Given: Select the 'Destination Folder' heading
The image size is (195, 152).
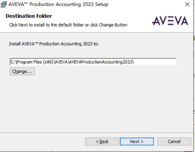Looking at the screenshot, I should 29,16.
